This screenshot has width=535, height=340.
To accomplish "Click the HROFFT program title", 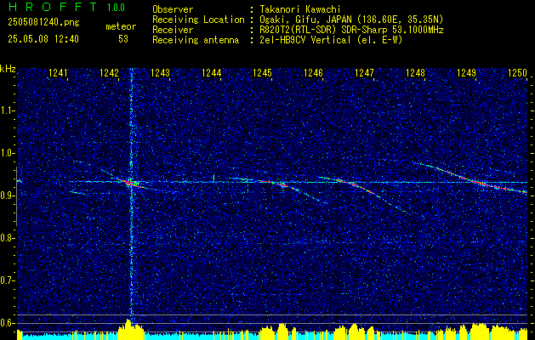I will point(53,7).
